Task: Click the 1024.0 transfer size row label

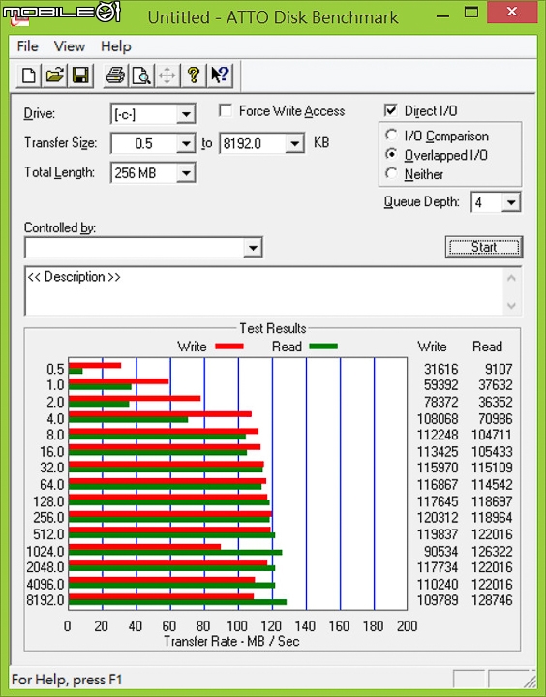Action: [x=45, y=551]
